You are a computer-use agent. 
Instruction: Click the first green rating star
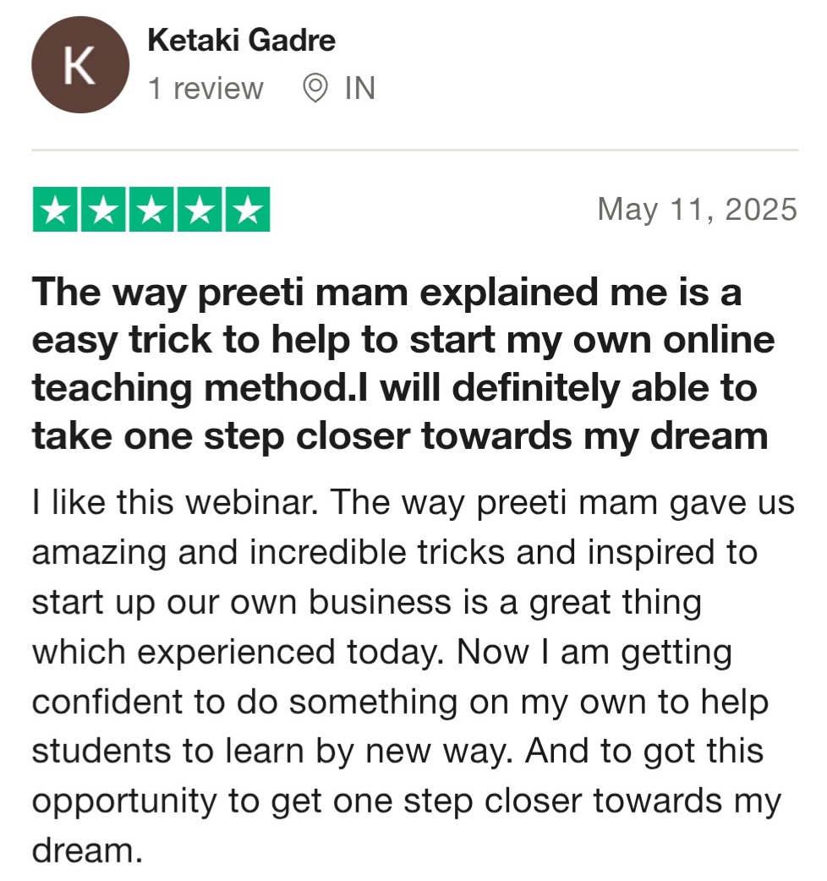click(x=55, y=210)
